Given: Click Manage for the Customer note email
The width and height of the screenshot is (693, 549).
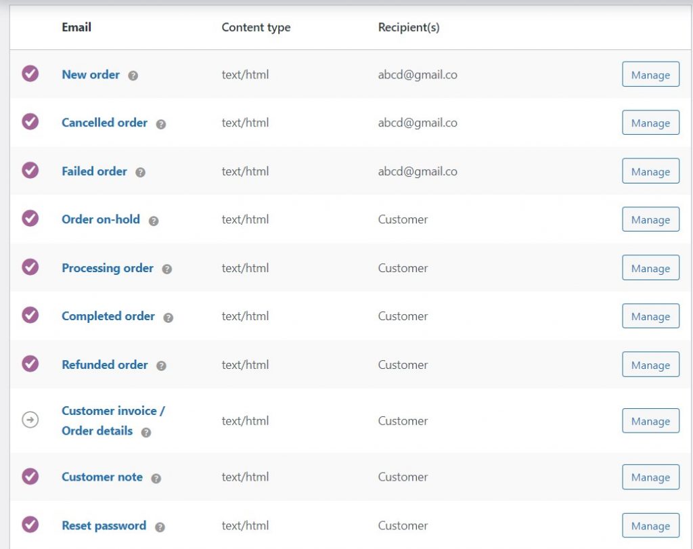Looking at the screenshot, I should coord(650,477).
